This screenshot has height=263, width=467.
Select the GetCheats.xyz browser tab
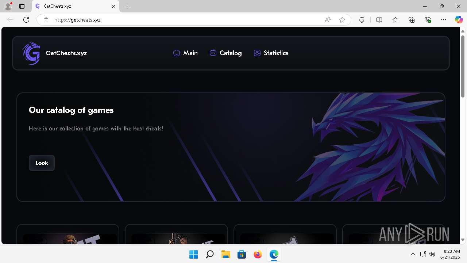[75, 6]
